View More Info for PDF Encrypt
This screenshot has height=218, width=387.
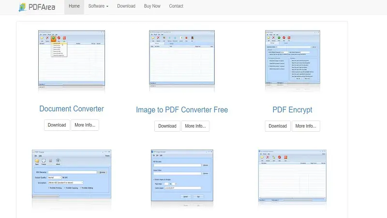[x=306, y=126]
